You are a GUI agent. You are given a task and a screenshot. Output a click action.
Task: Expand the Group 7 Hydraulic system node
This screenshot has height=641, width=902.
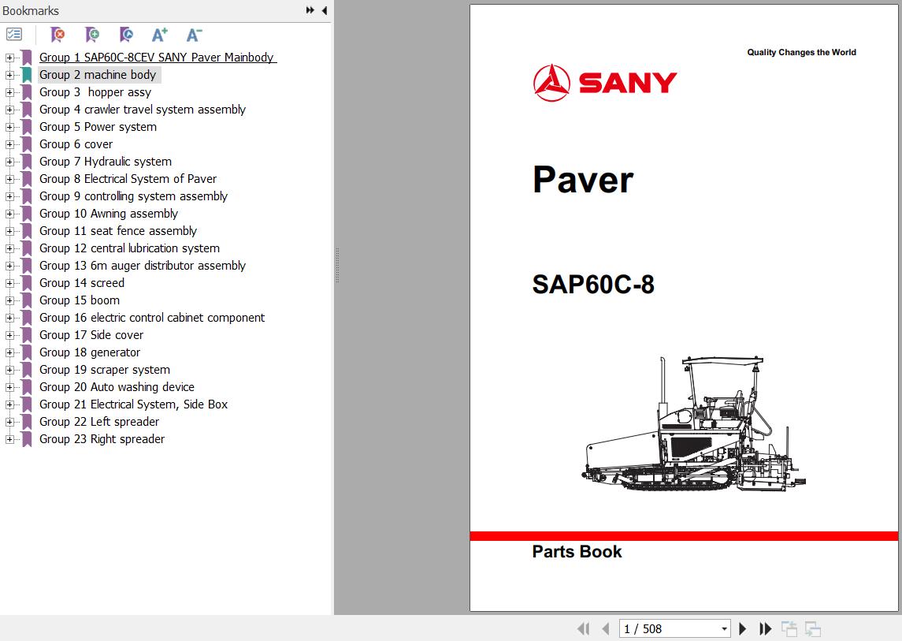(9, 162)
